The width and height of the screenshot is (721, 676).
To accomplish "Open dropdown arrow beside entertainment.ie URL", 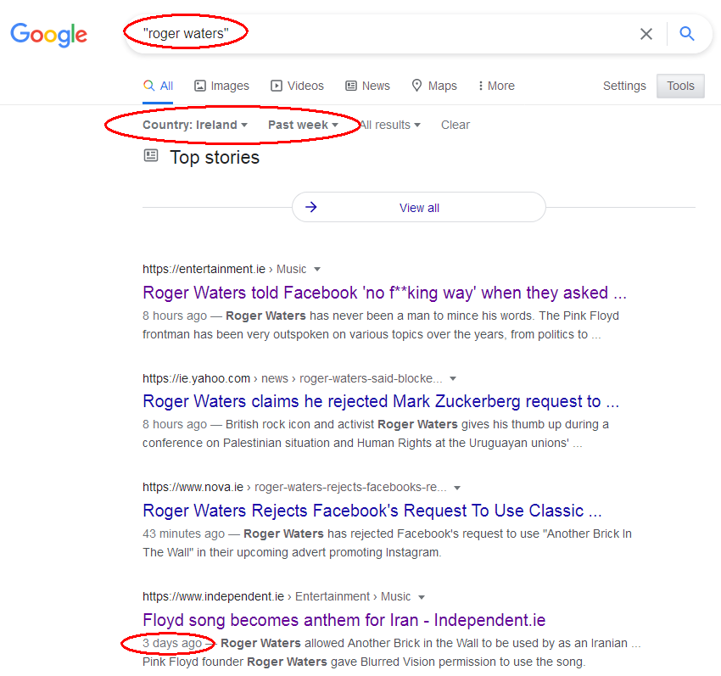I will point(317,270).
